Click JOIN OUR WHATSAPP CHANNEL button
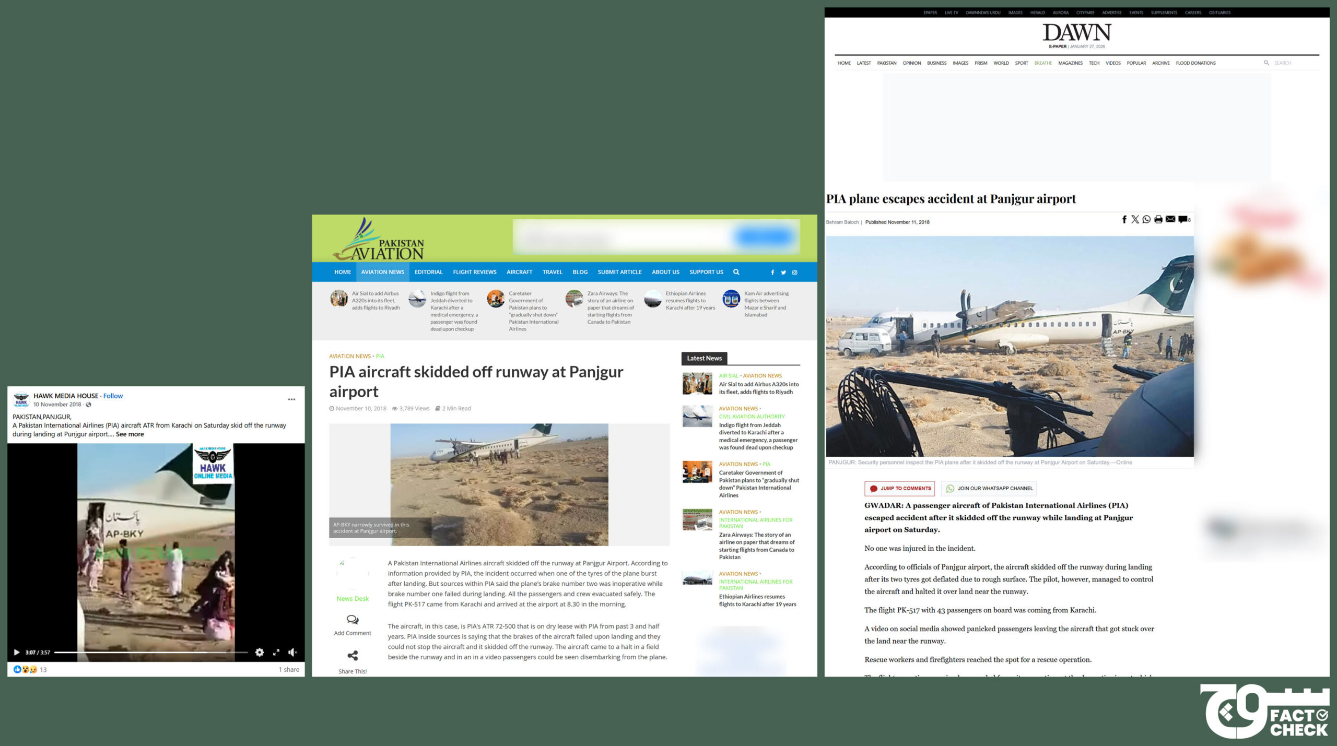The height and width of the screenshot is (746, 1337). pos(989,489)
